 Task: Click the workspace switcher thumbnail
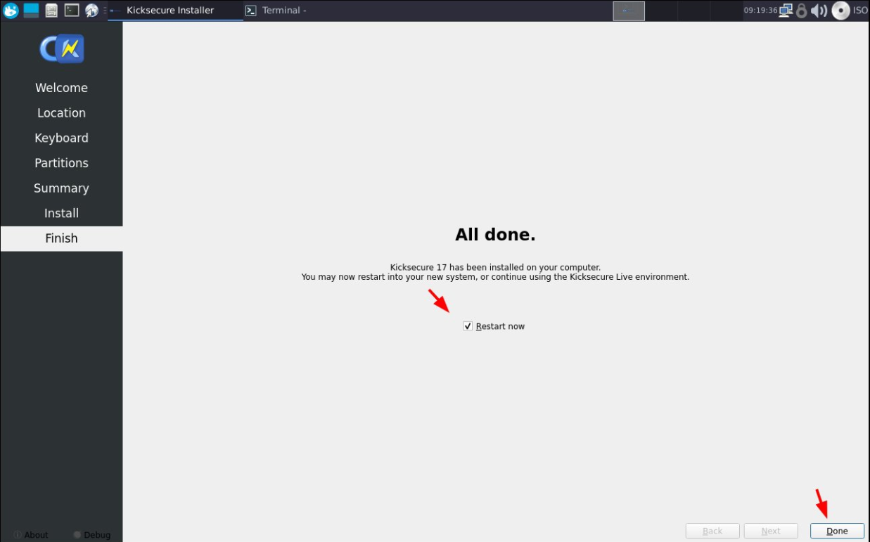[x=629, y=11]
